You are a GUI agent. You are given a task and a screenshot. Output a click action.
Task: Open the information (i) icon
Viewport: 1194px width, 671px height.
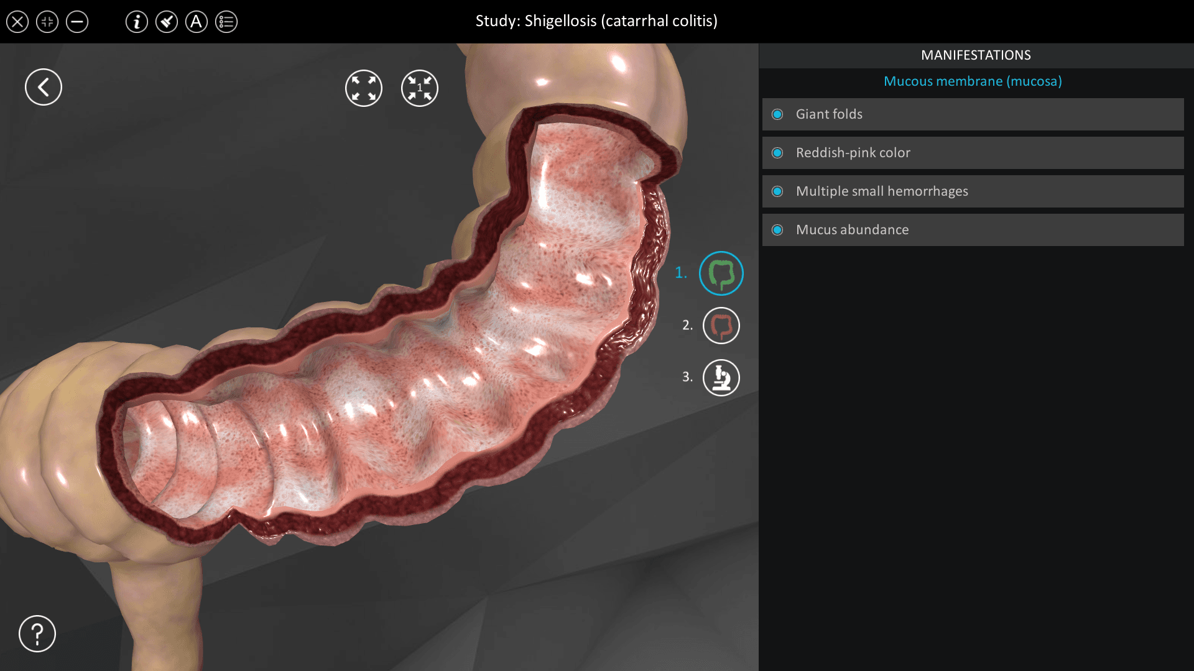pyautogui.click(x=137, y=22)
